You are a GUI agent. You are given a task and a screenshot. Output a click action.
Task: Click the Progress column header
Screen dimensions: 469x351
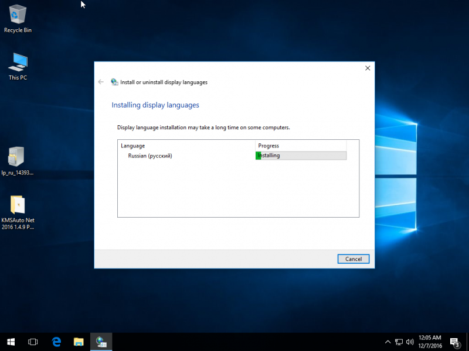point(301,146)
